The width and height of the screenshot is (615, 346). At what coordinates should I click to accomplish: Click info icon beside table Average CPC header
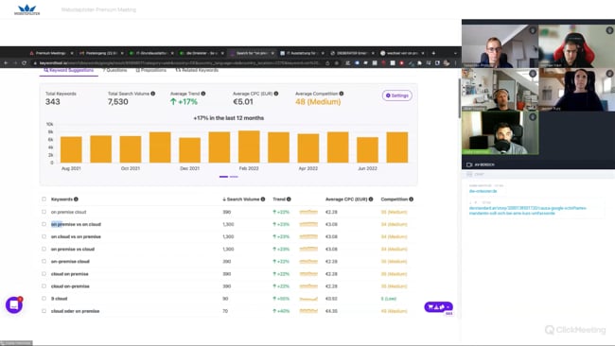(x=371, y=199)
